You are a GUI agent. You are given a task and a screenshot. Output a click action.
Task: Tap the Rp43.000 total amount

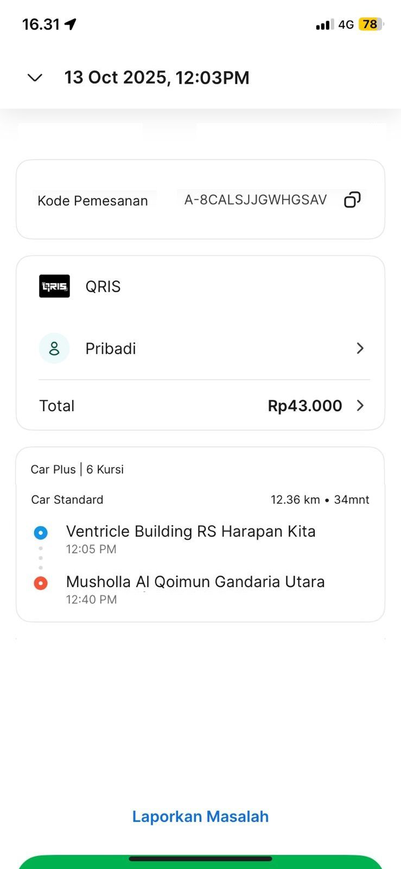304,406
